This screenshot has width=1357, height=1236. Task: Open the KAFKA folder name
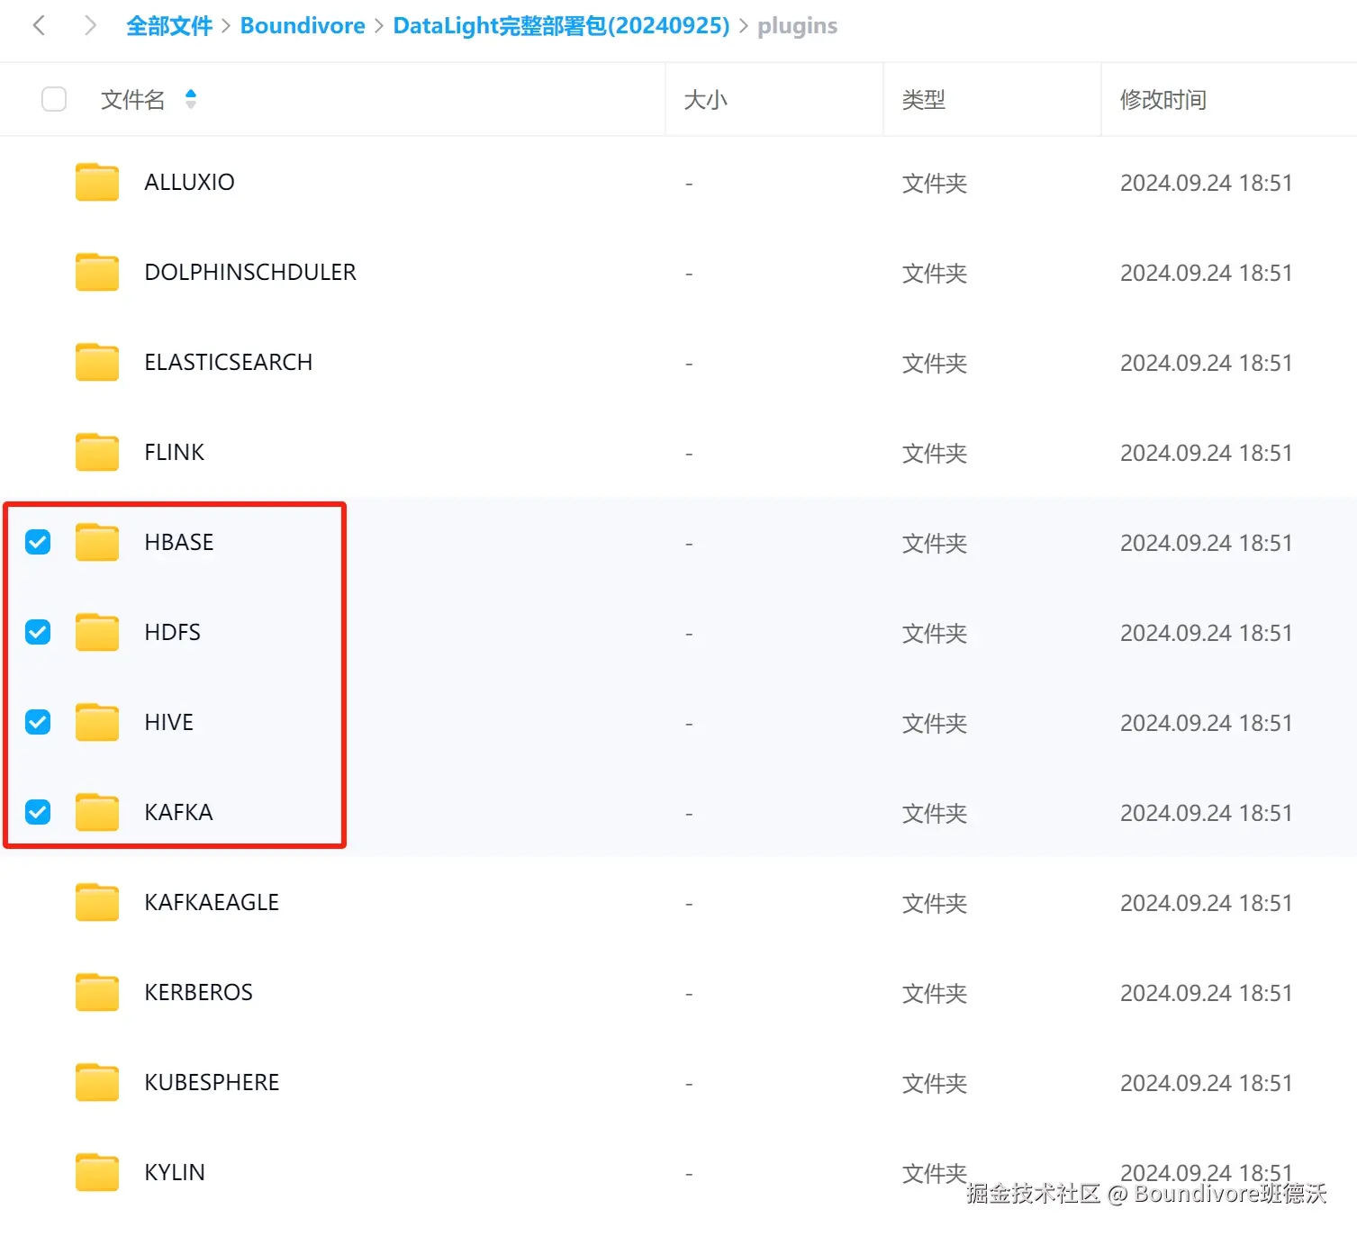178,812
